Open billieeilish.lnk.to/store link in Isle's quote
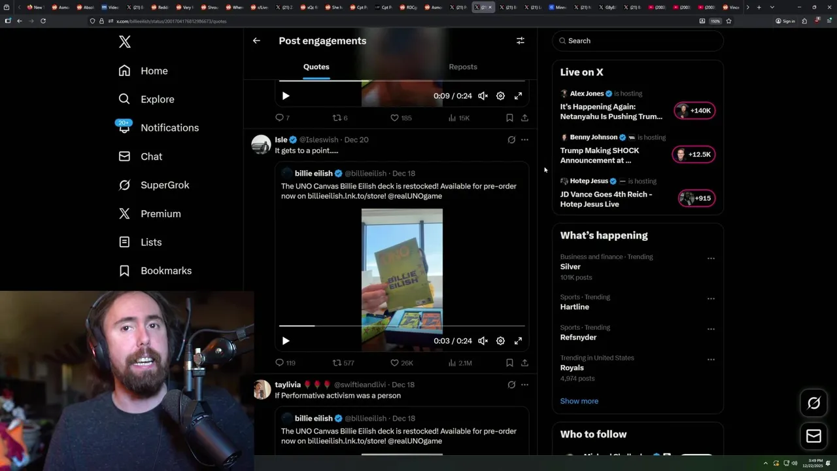This screenshot has width=837, height=471. 347,196
